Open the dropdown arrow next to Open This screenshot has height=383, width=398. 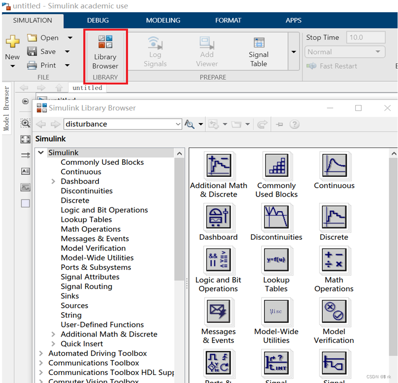pos(70,38)
